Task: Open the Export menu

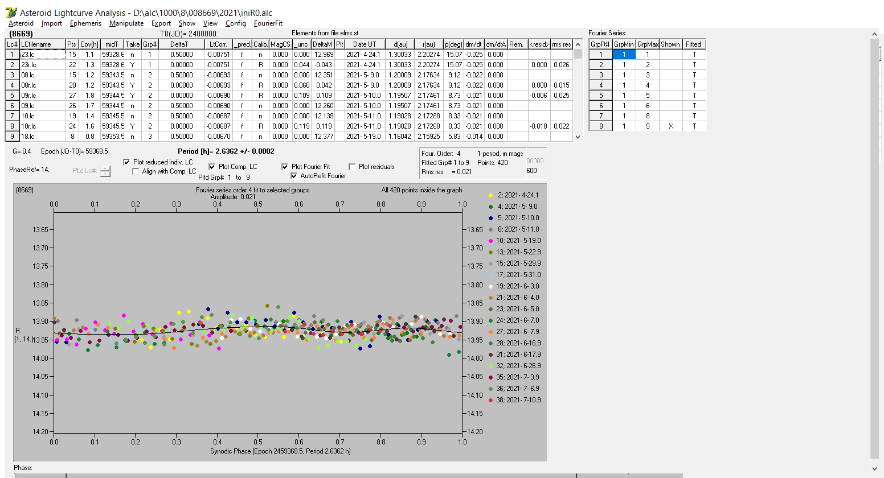Action: click(x=161, y=23)
